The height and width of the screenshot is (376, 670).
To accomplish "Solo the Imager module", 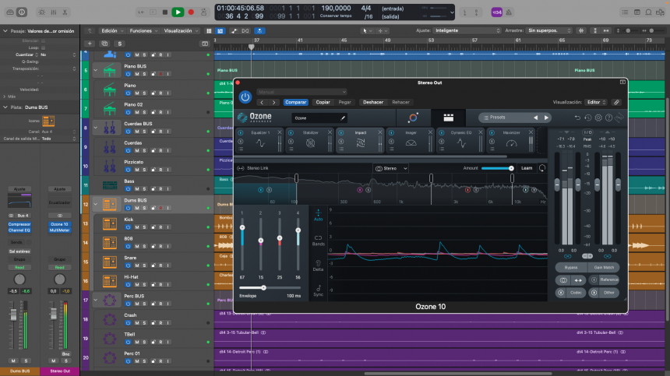I will [x=391, y=141].
